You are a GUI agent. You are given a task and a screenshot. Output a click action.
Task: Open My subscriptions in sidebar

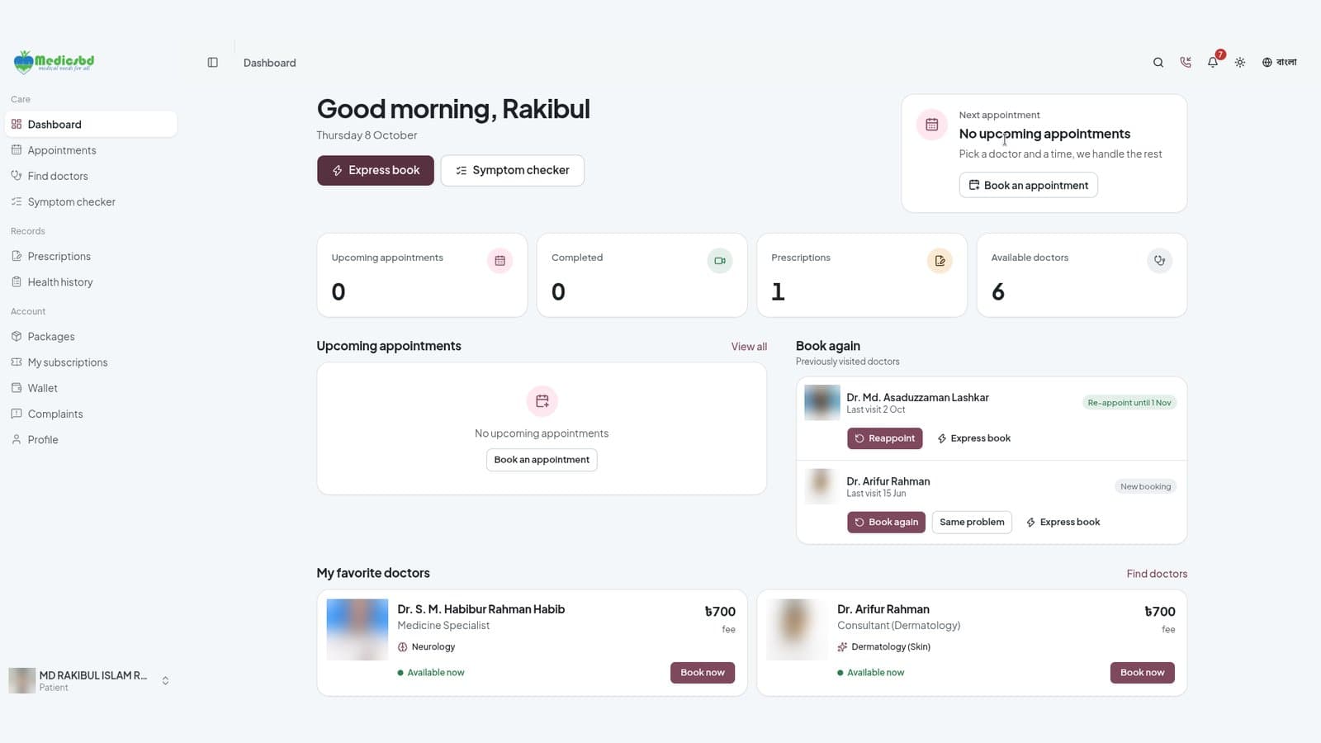coord(91,362)
